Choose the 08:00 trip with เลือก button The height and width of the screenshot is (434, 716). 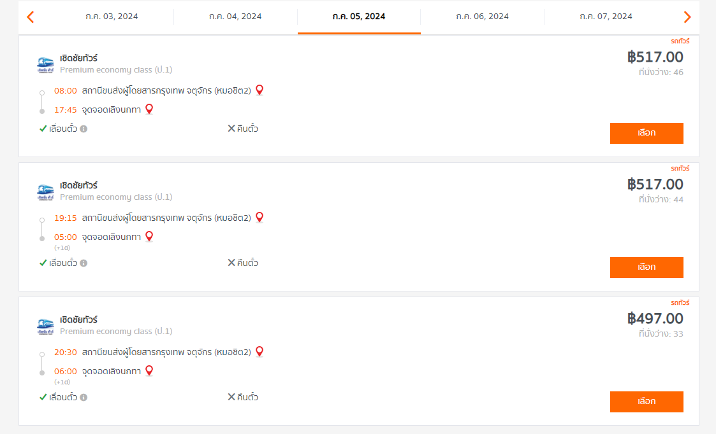(x=647, y=133)
